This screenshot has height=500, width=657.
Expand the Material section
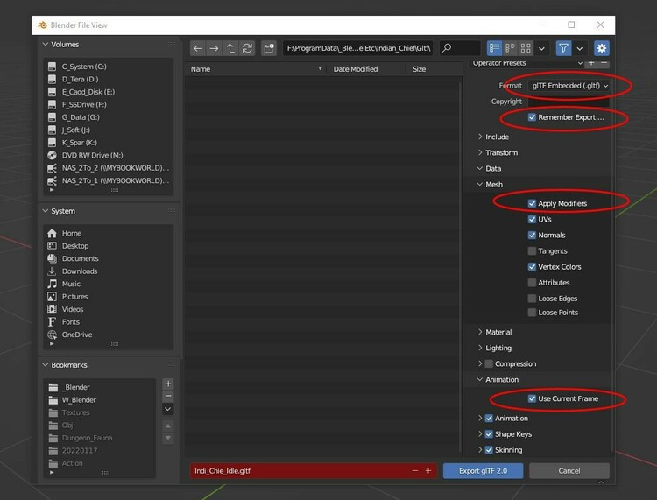coord(498,332)
